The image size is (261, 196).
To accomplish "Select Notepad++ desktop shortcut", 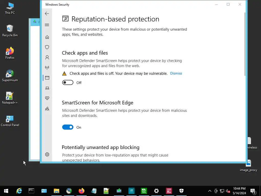I will pos(10,98).
